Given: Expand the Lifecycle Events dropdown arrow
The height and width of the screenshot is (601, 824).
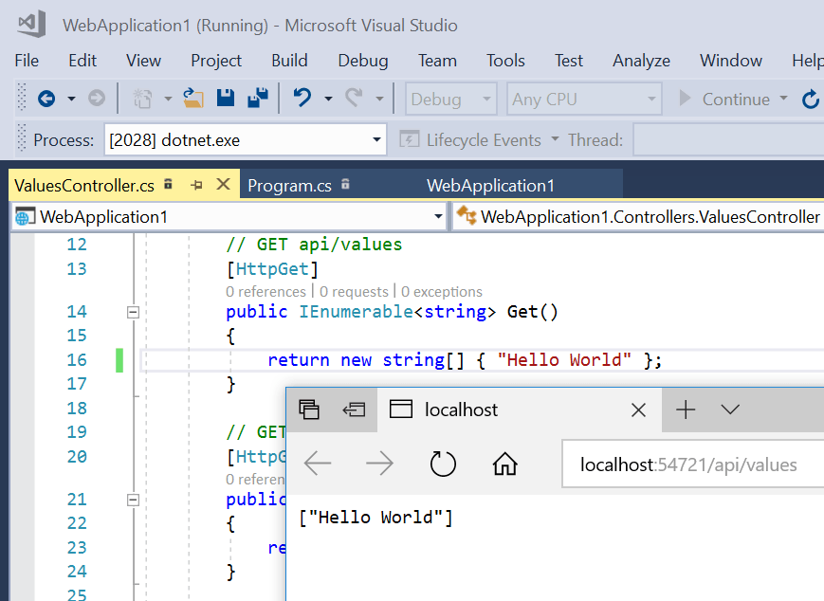Looking at the screenshot, I should (555, 139).
